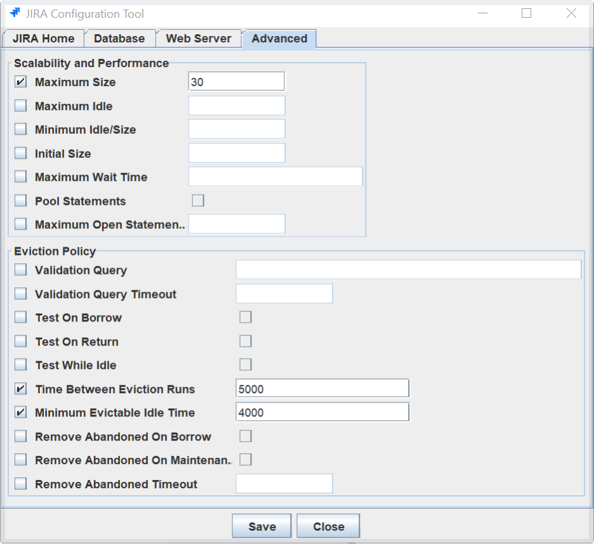Click the JIRA logo icon in title bar
The image size is (594, 544).
15,13
